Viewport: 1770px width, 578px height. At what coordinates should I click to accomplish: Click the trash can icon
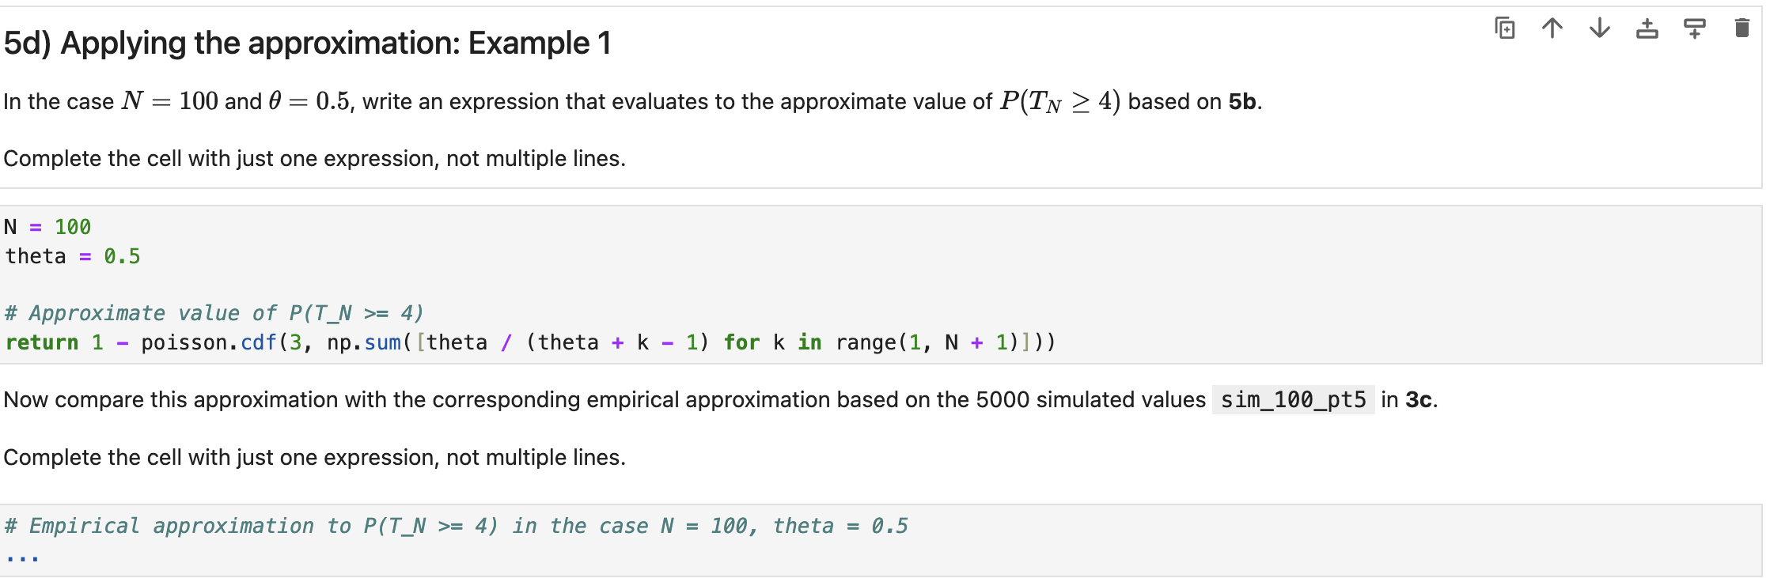tap(1742, 28)
